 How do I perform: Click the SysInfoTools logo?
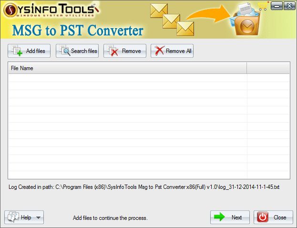pos(51,10)
